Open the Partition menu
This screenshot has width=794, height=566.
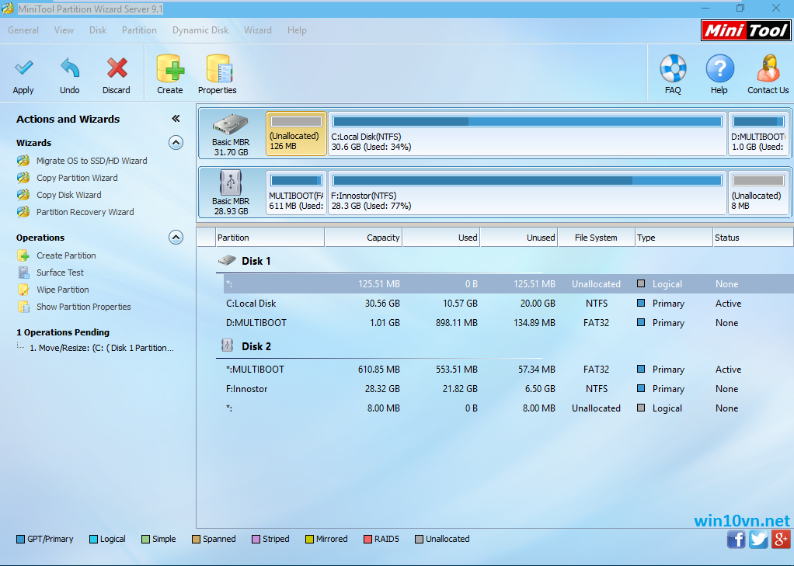tap(139, 30)
